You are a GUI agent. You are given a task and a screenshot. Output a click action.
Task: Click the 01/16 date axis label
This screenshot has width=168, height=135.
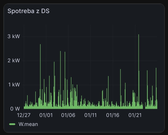pos(113,115)
